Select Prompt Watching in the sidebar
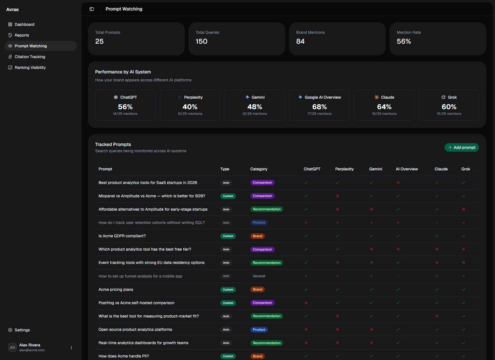The image size is (495, 360). [x=41, y=46]
